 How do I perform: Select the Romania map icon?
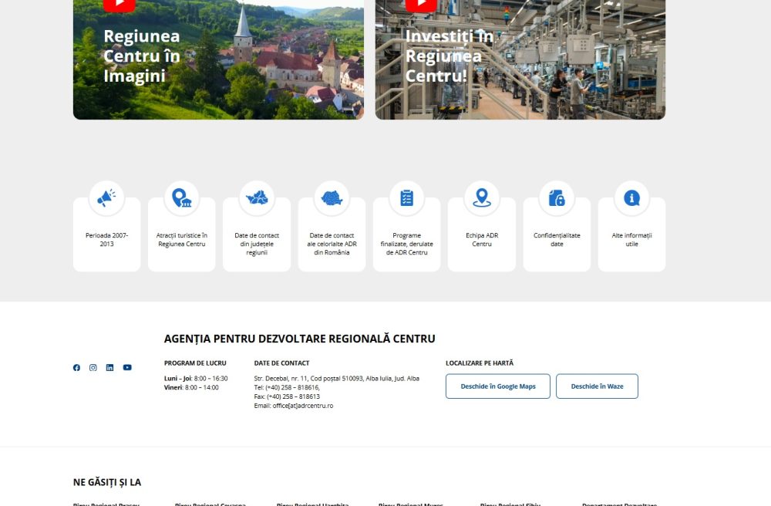coord(332,198)
